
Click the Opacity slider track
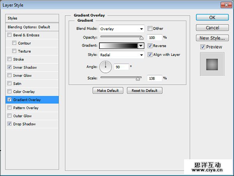pyautogui.click(x=121, y=37)
